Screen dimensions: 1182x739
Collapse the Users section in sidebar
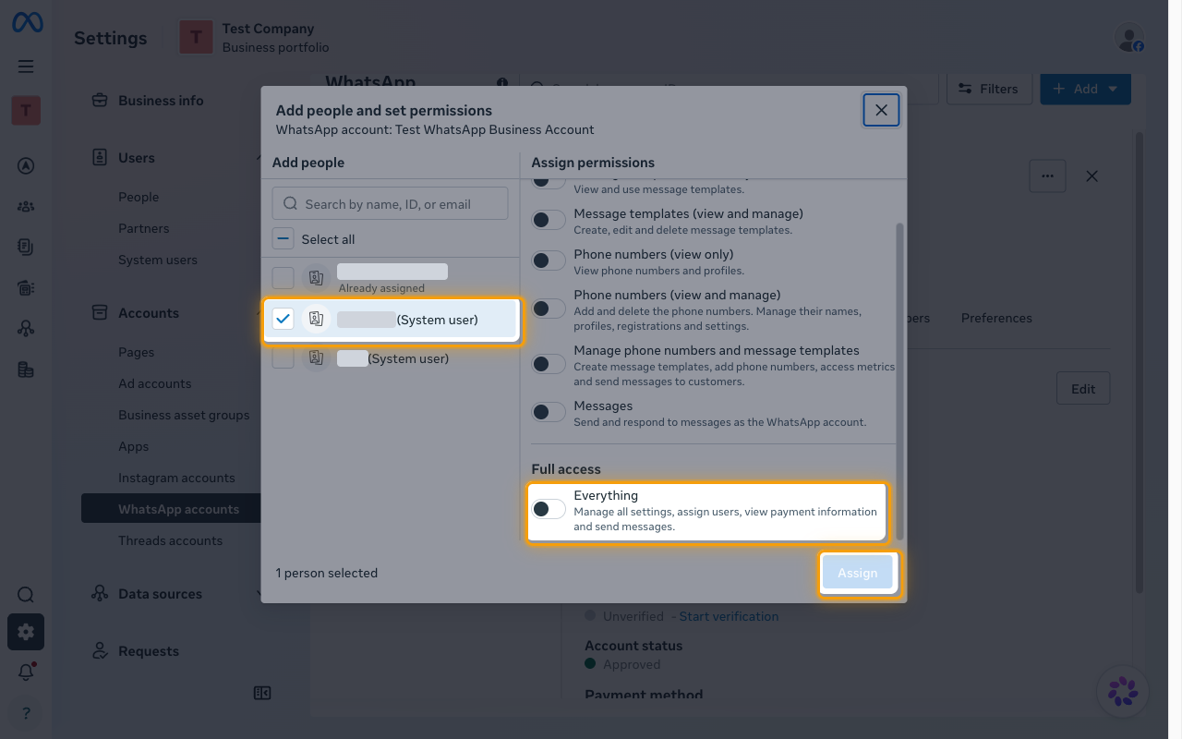[175, 158]
